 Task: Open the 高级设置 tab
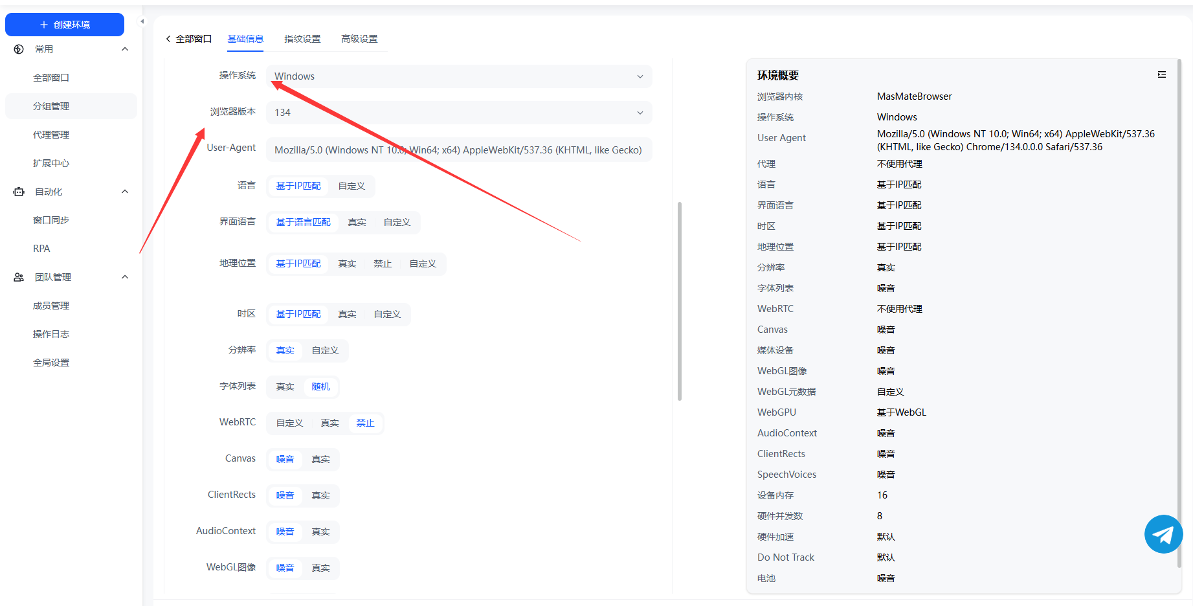point(359,39)
